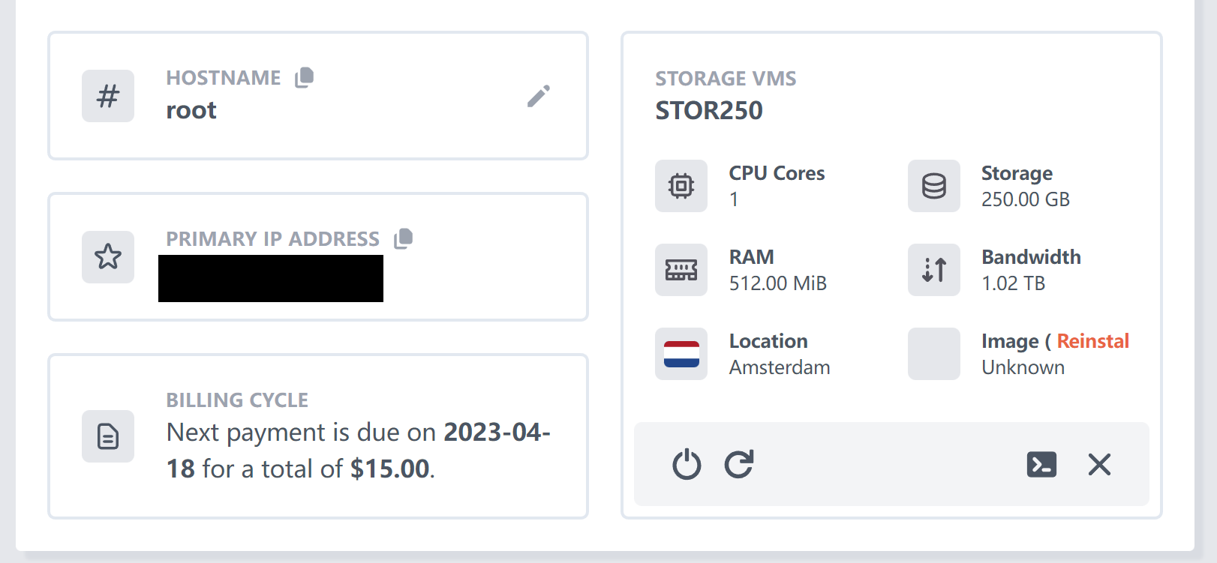Click the blank image icon placeholder

coord(934,354)
